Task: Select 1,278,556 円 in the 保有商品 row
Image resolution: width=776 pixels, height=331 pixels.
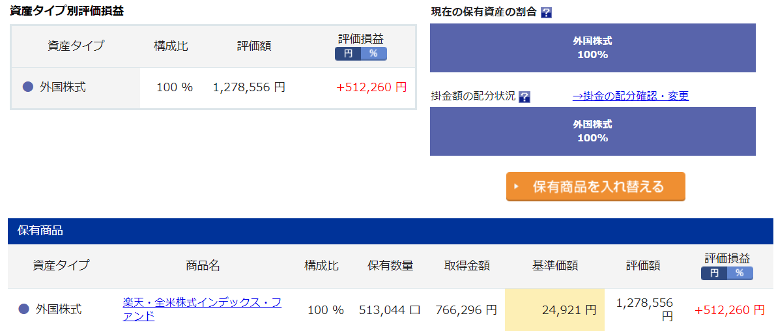Action: (644, 309)
